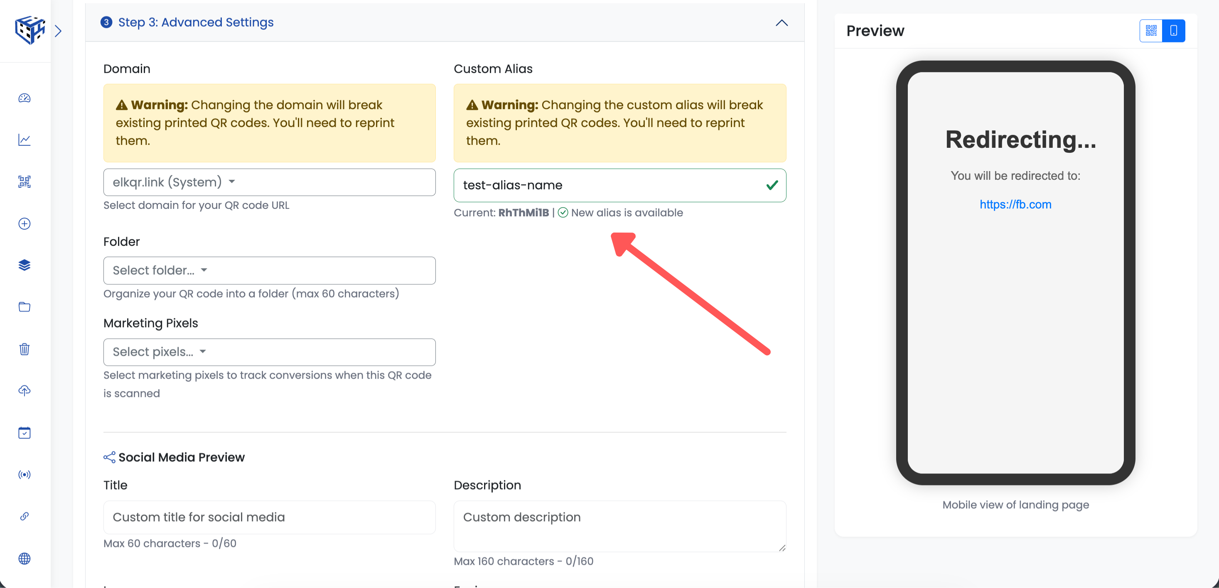Open the layers stack sidebar icon
Image resolution: width=1219 pixels, height=588 pixels.
pyautogui.click(x=25, y=265)
